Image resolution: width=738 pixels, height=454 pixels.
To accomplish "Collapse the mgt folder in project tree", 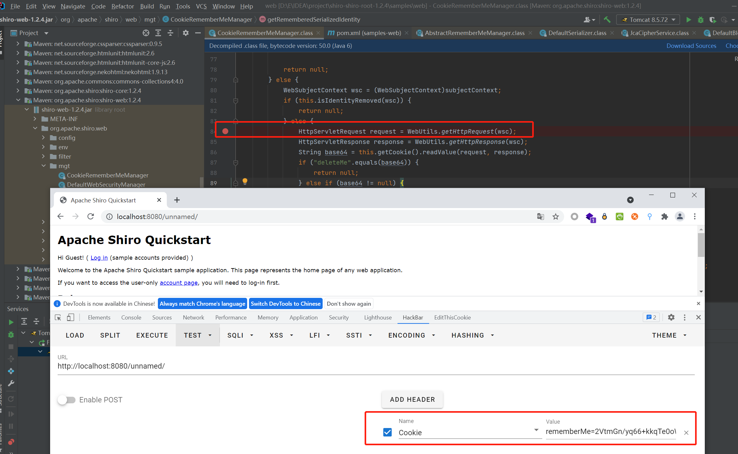I will point(44,166).
